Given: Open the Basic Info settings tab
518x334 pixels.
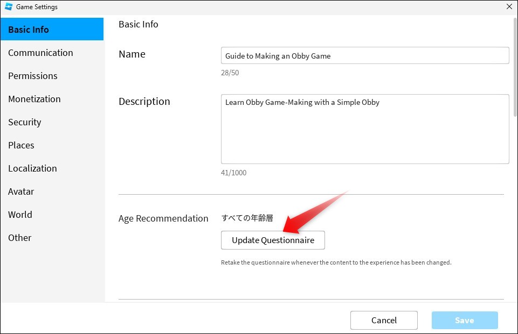Looking at the screenshot, I should point(52,30).
